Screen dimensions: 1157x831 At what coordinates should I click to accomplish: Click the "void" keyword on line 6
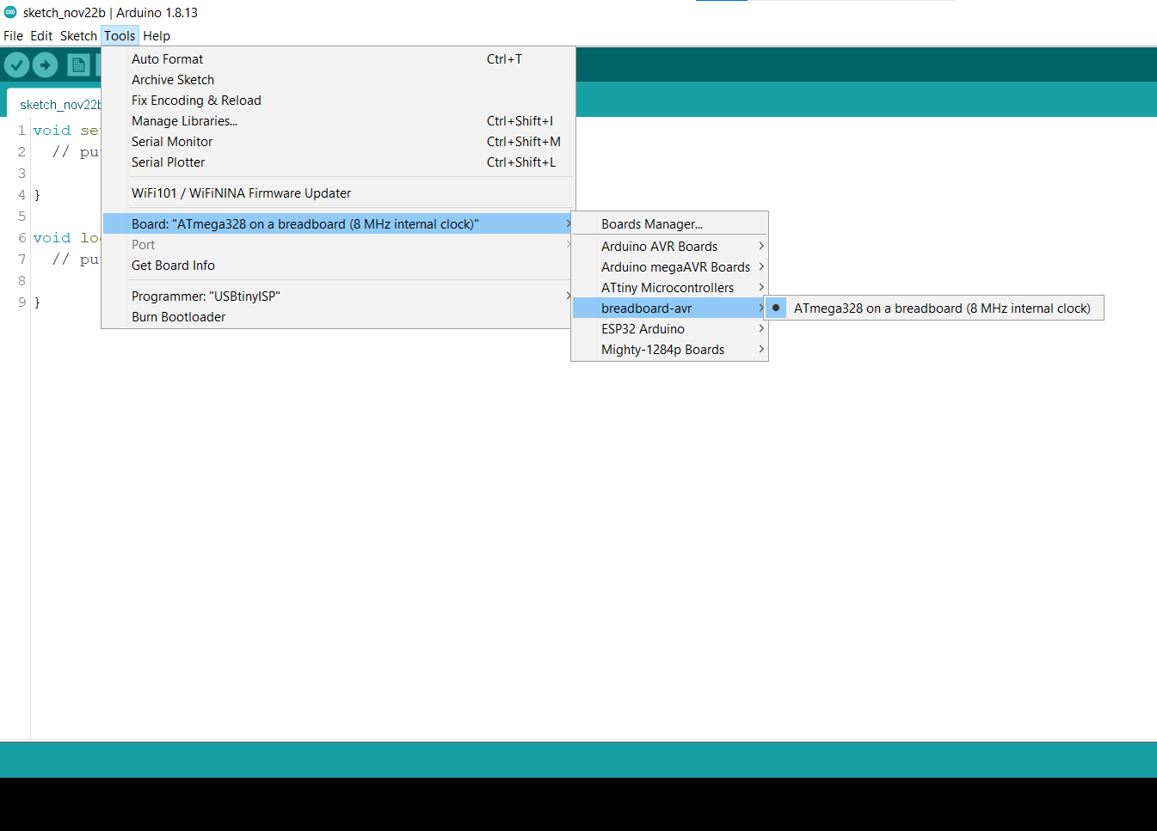52,238
